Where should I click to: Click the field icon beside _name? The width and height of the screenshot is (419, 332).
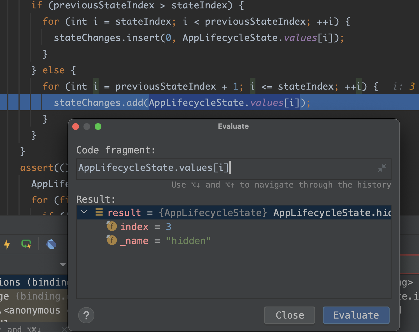[x=111, y=240]
